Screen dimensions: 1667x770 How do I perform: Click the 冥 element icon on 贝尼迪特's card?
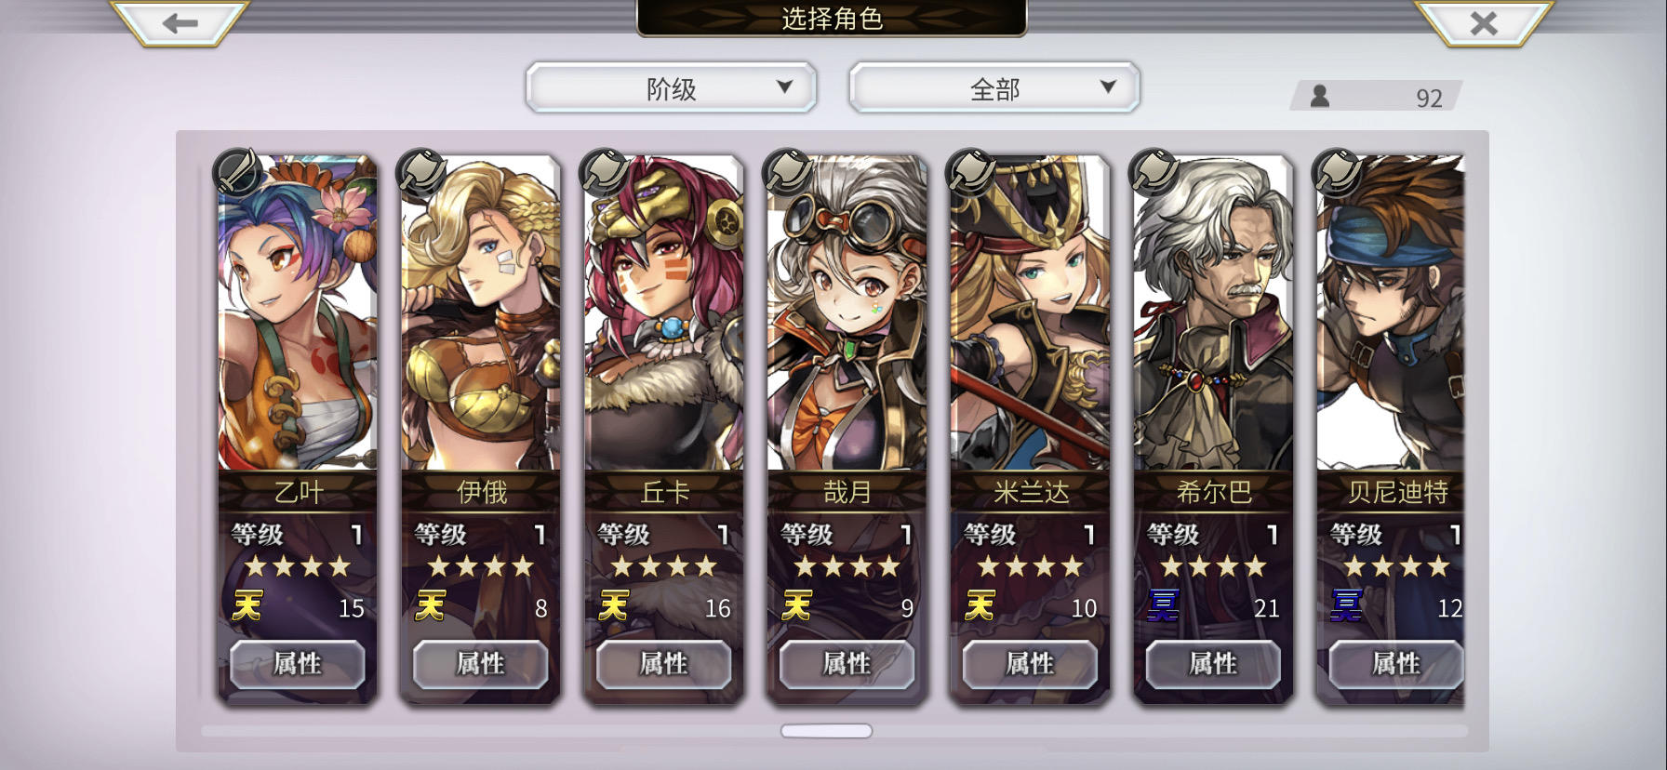click(1346, 606)
